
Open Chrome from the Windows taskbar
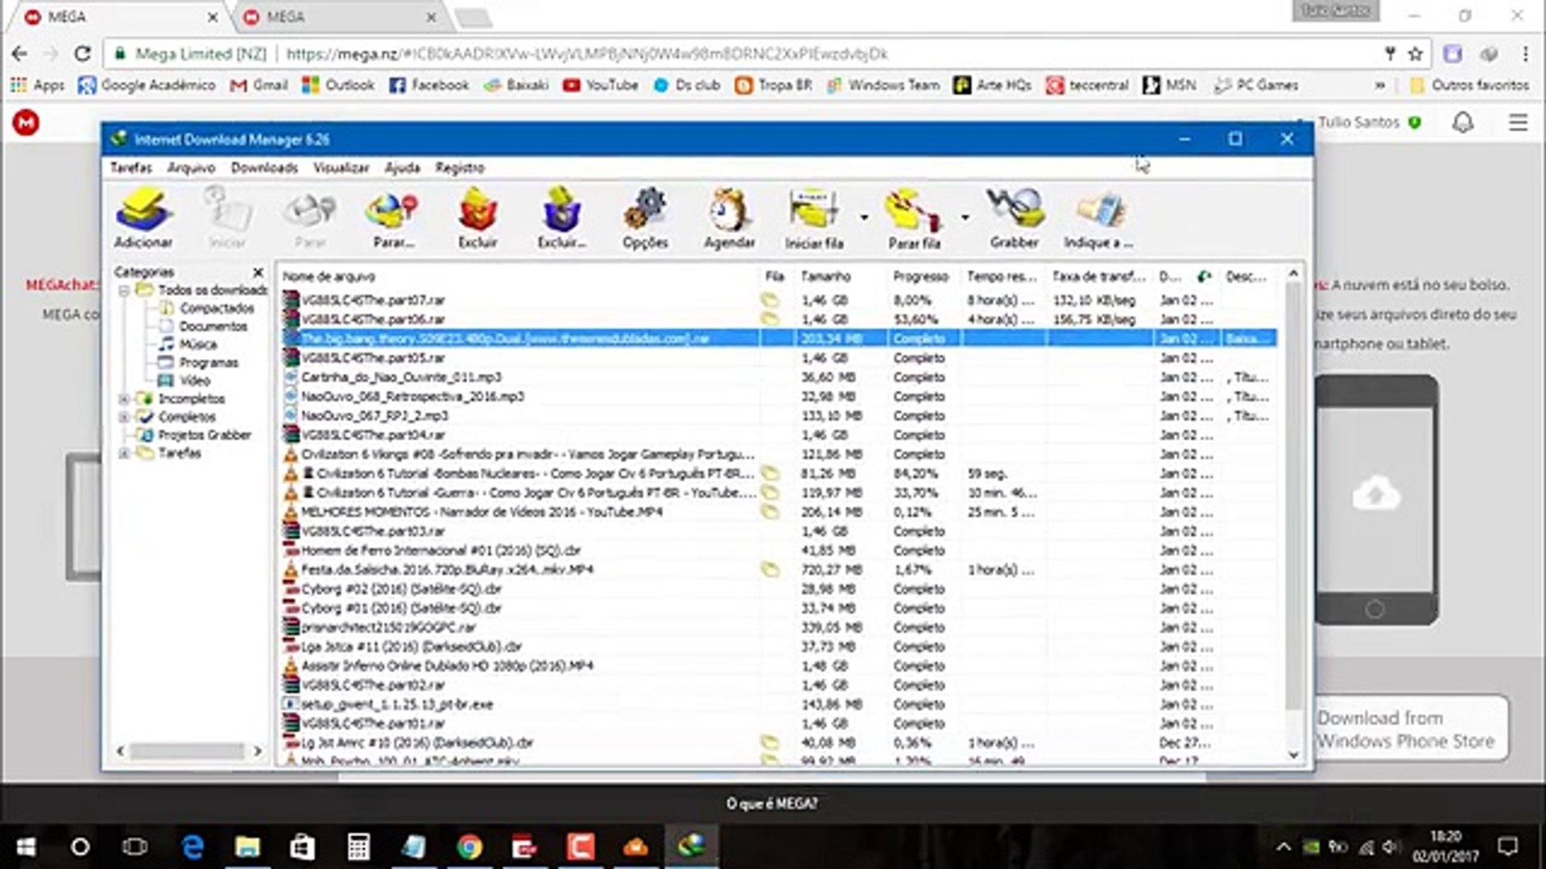pyautogui.click(x=469, y=846)
